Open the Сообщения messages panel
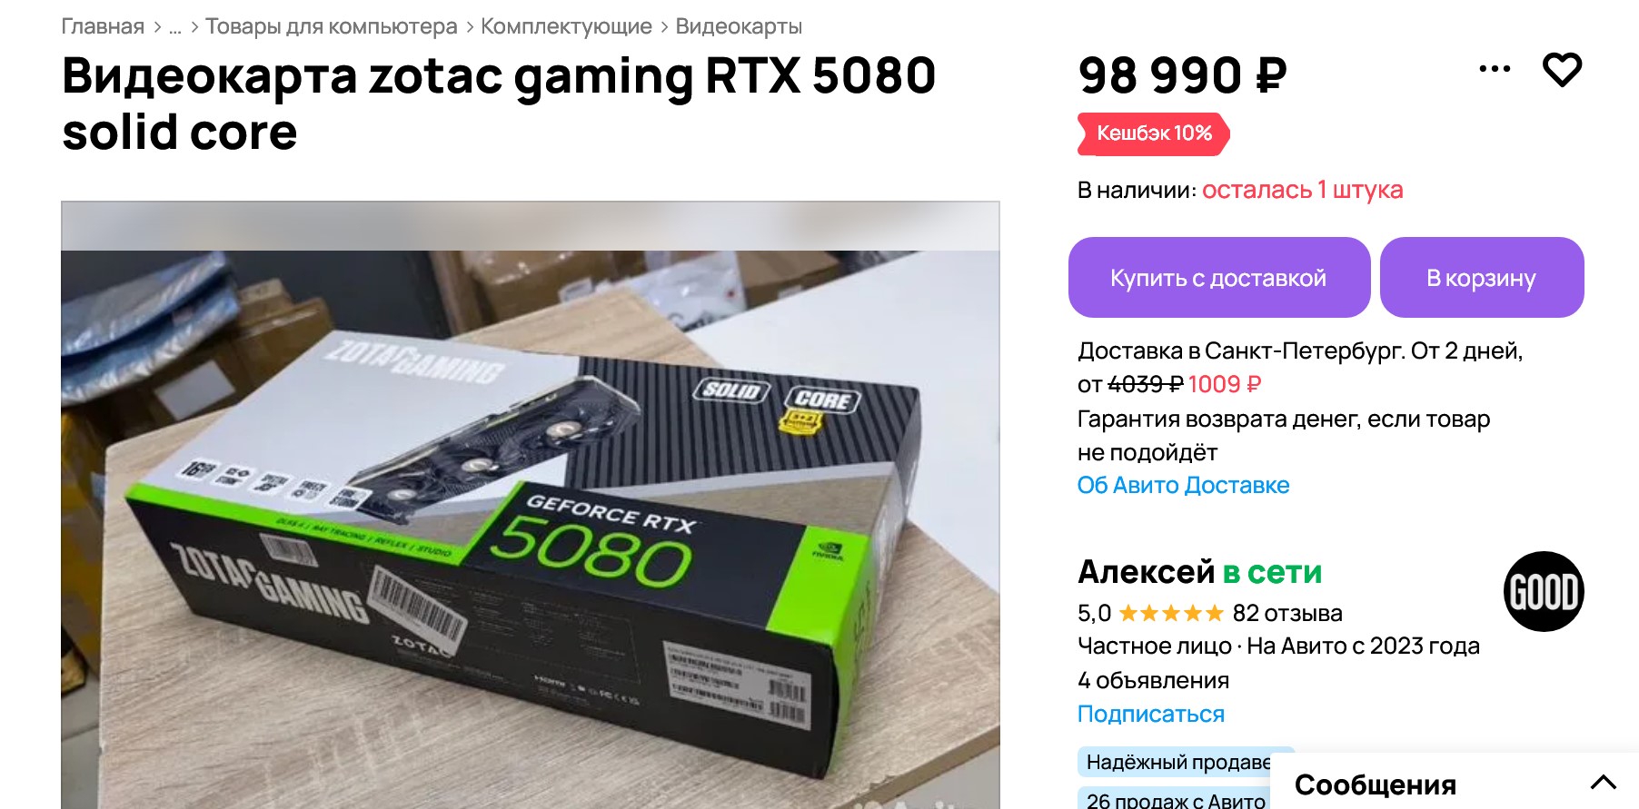This screenshot has width=1639, height=809. pos(1375,784)
